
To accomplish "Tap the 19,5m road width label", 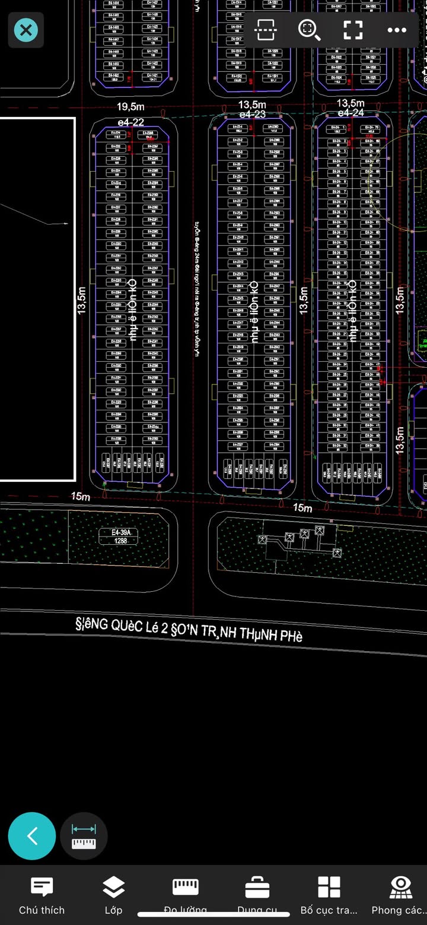I will click(130, 107).
